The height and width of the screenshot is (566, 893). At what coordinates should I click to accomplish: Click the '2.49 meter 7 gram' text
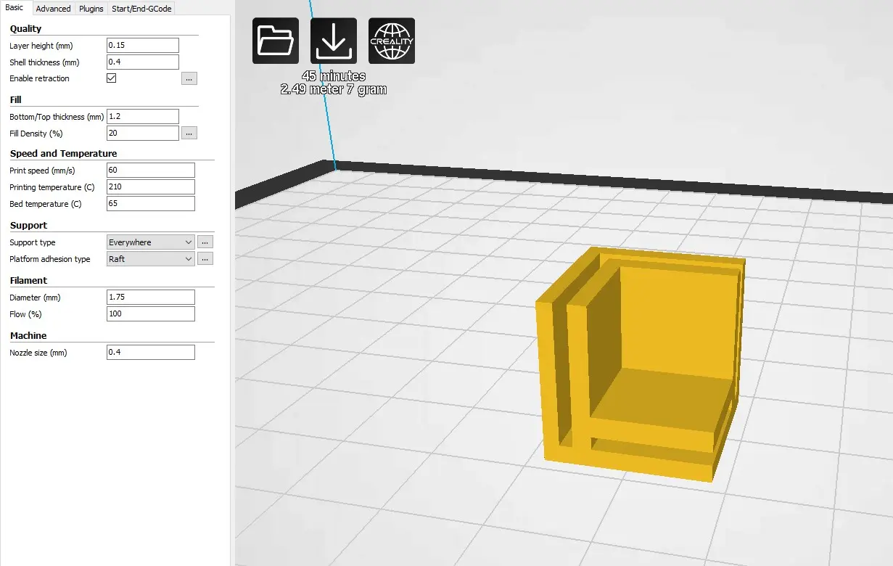coord(334,89)
